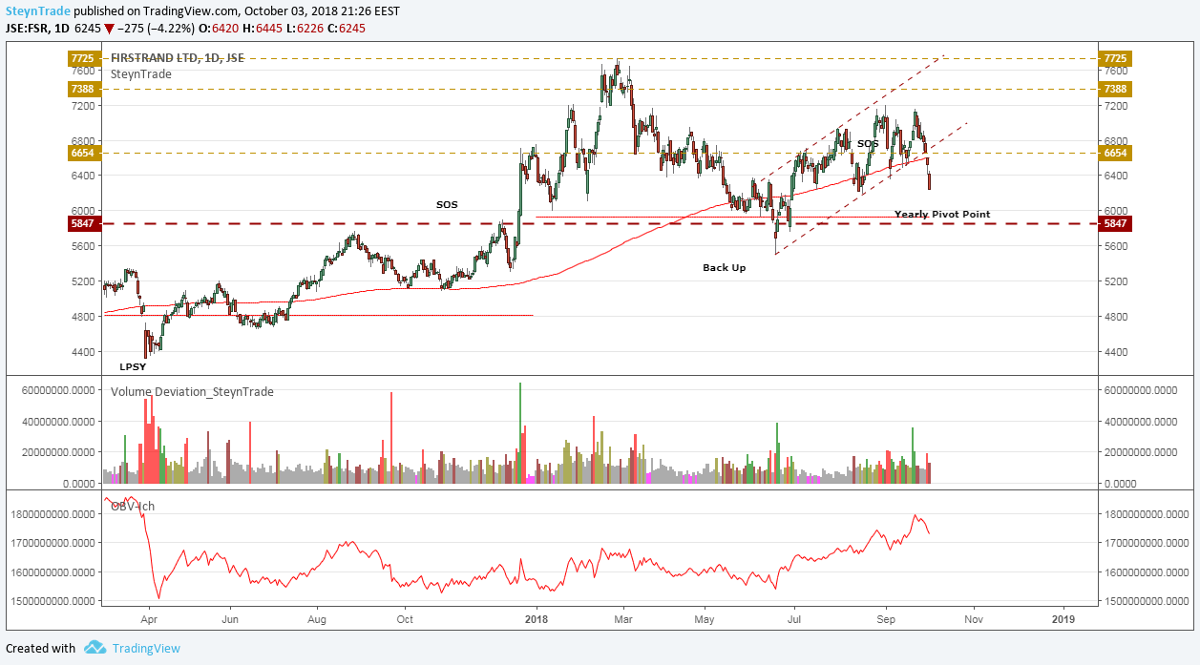Click the 6000 level on right price axis
Screen dimensions: 1200x665
point(1115,211)
